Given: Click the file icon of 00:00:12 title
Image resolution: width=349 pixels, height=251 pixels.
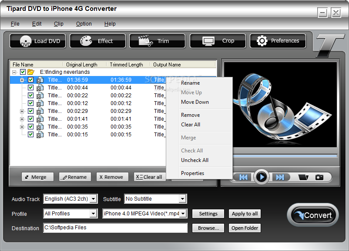Looking at the screenshot, I should point(40,103).
